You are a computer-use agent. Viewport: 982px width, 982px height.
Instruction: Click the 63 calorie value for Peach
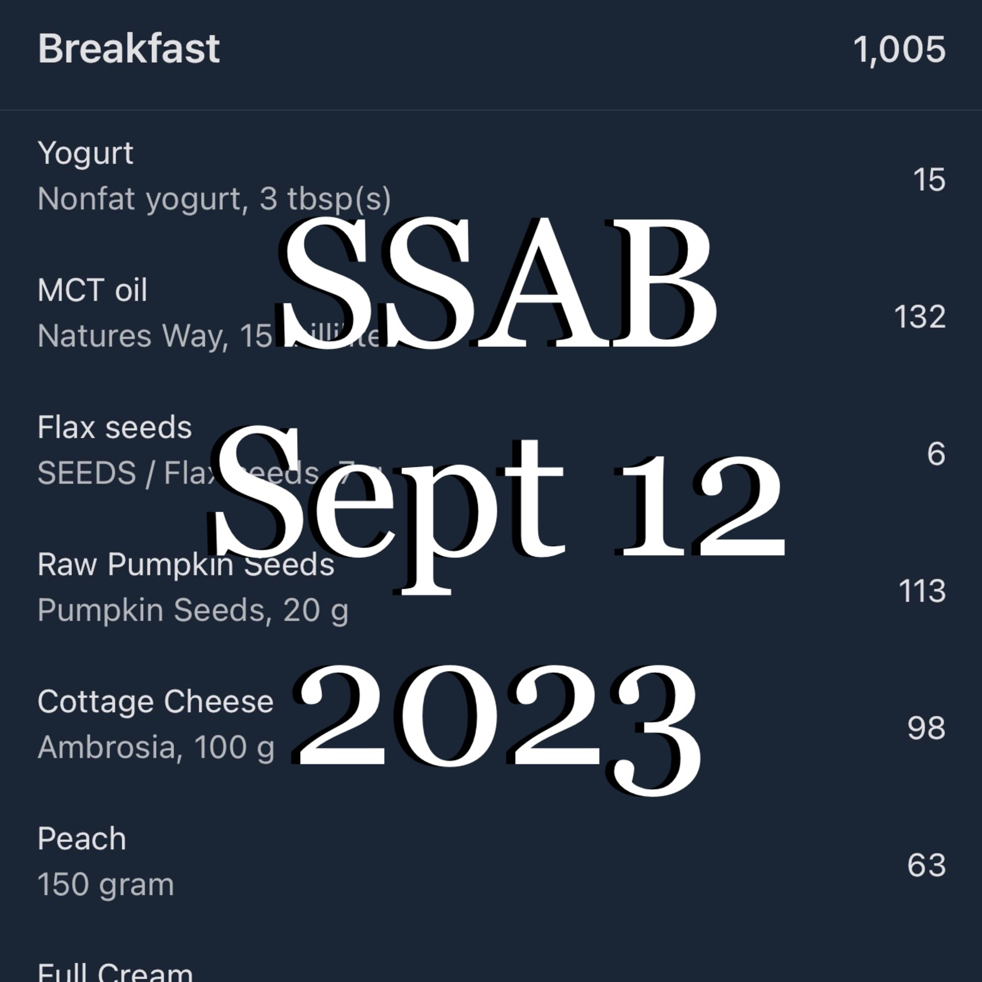[x=926, y=865]
